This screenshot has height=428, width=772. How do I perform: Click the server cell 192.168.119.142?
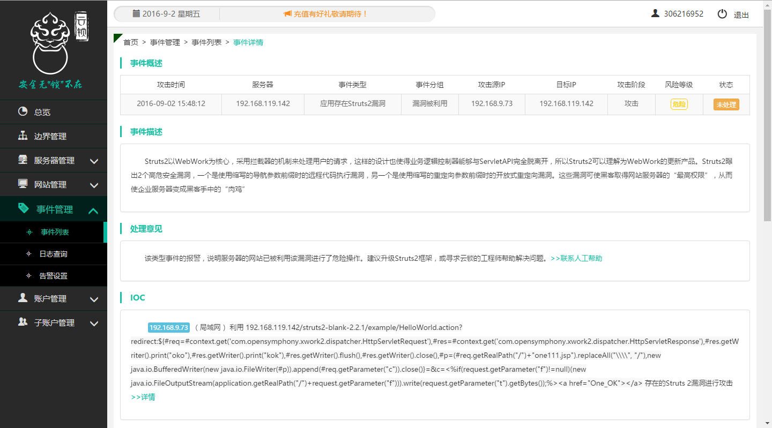[x=263, y=103]
